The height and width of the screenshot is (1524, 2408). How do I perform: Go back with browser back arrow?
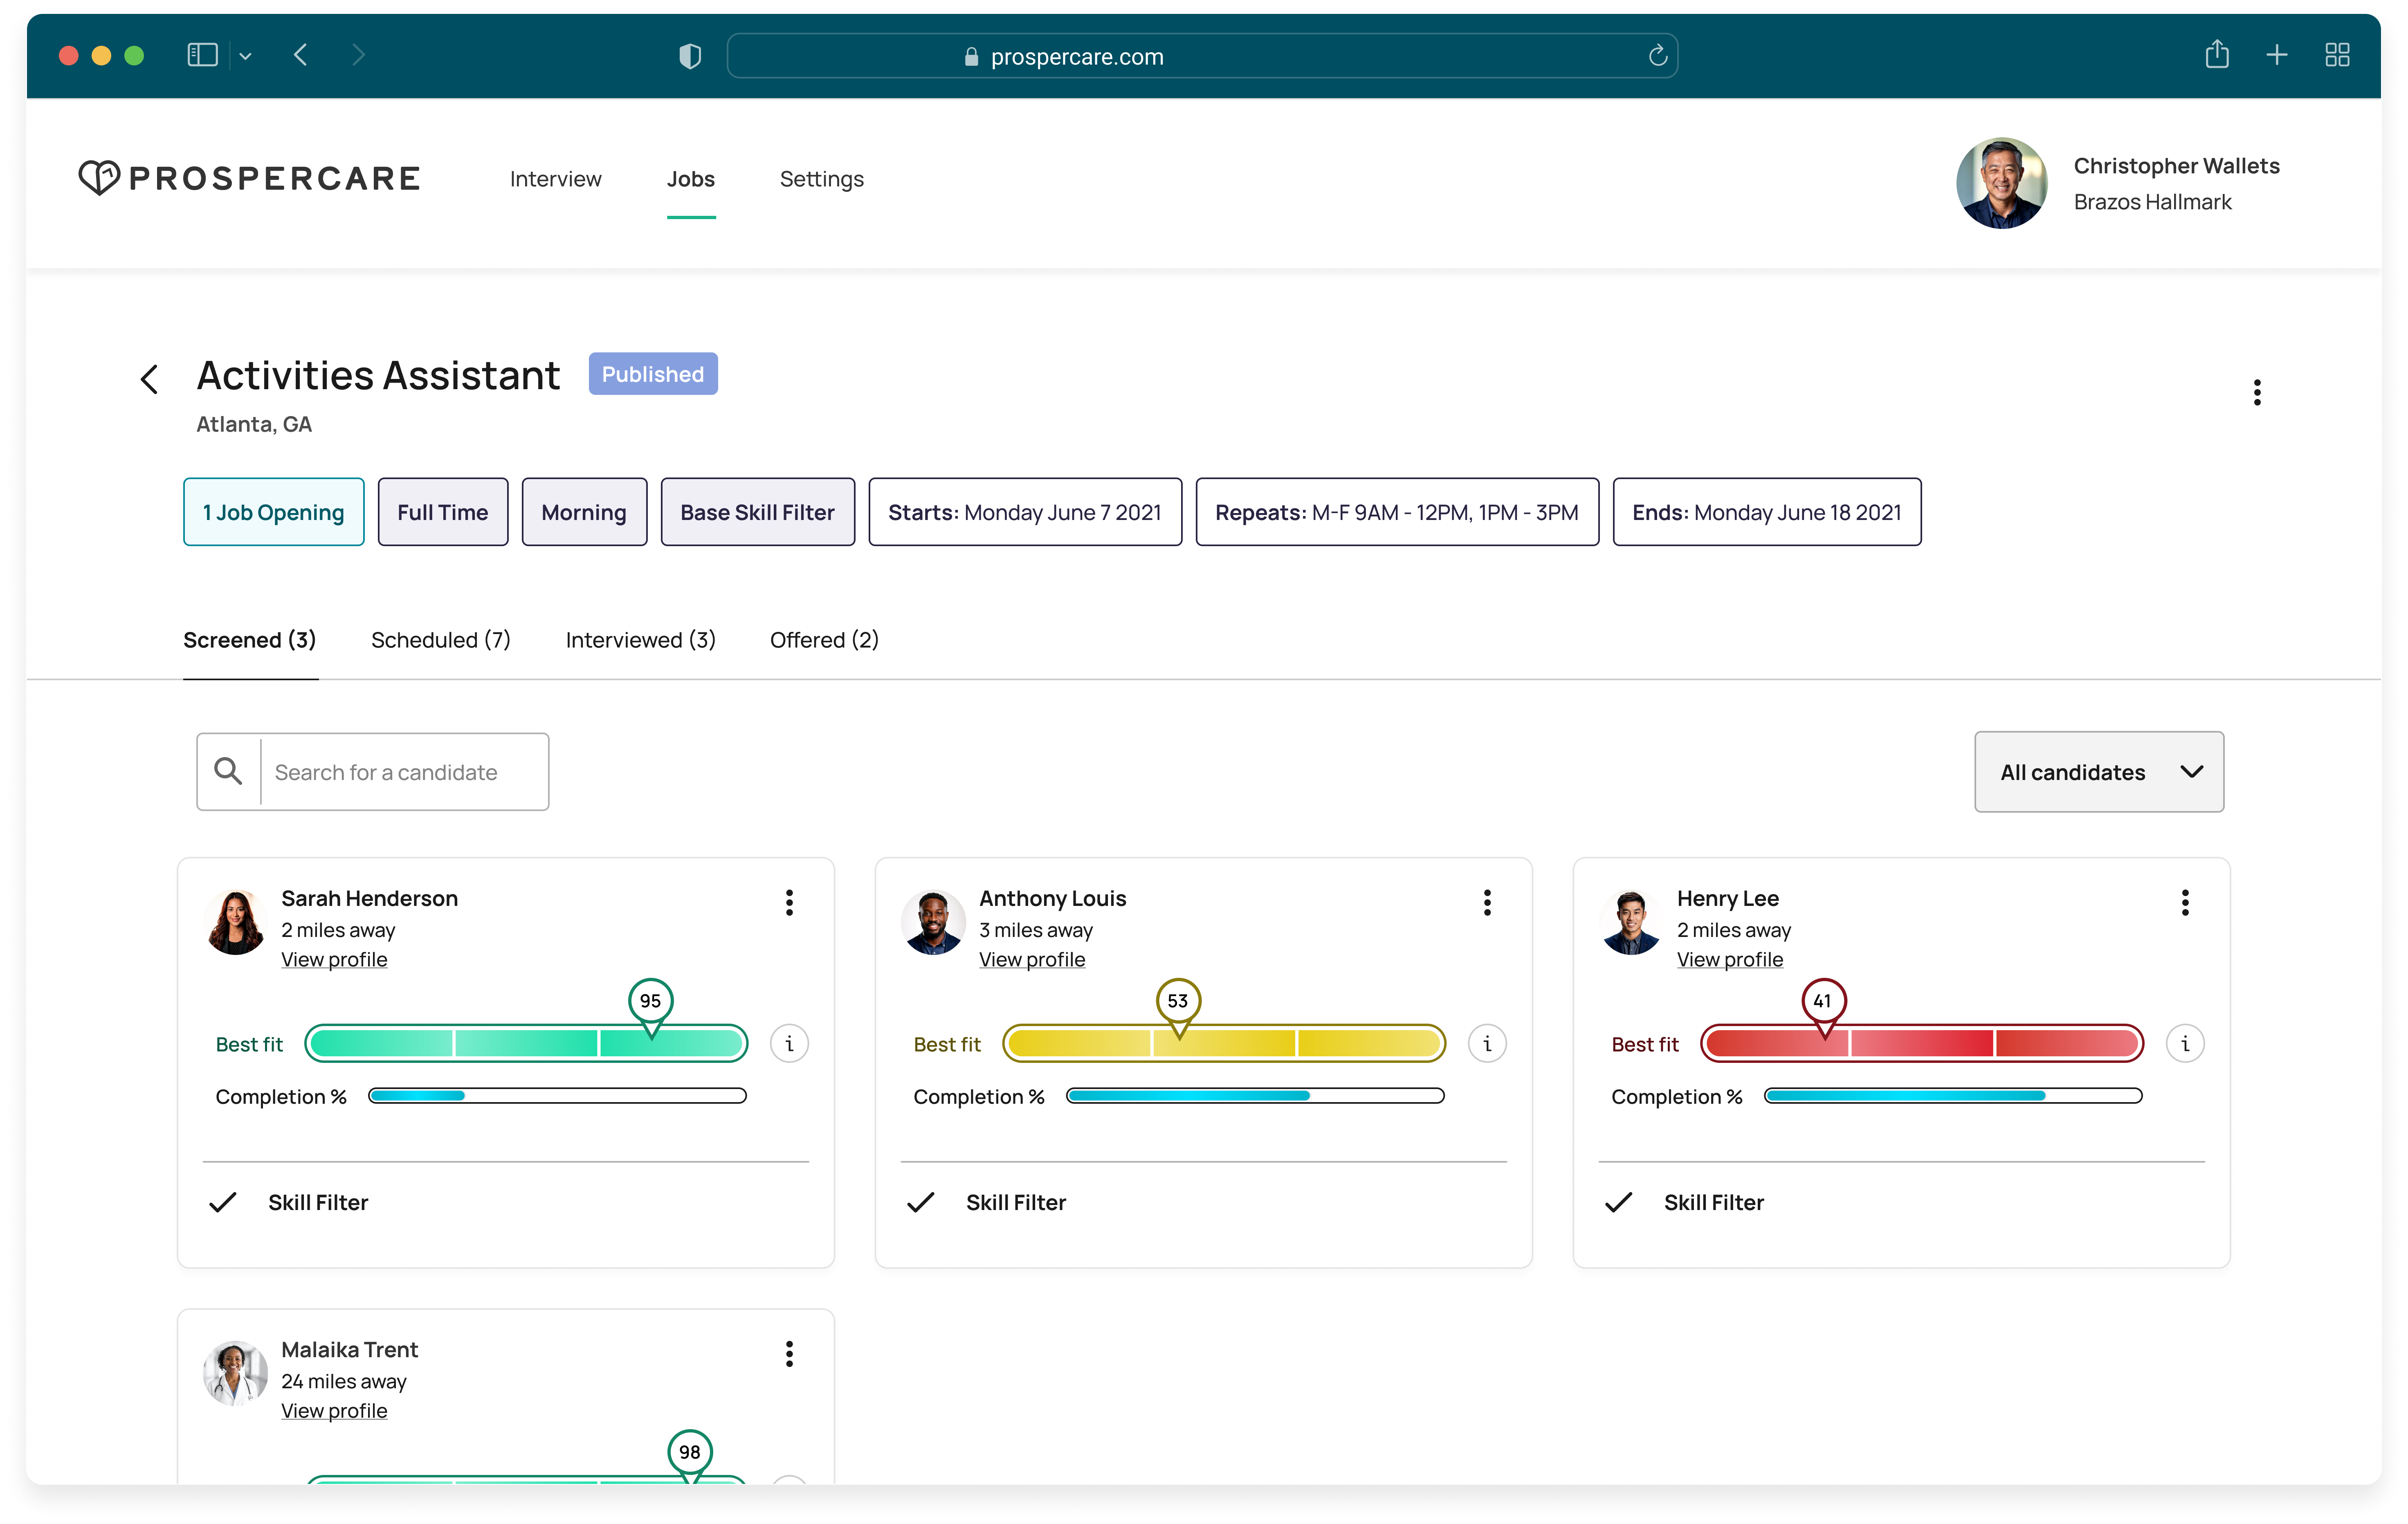click(300, 55)
